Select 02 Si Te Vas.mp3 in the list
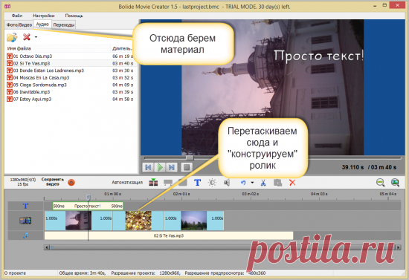The width and height of the screenshot is (409, 280). (70, 63)
